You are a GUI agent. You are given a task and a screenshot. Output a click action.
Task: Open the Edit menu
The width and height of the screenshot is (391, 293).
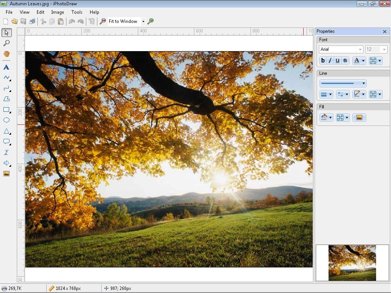click(x=40, y=12)
